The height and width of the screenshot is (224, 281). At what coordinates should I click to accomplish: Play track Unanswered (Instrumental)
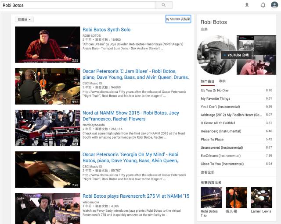pyautogui.click(x=236, y=147)
